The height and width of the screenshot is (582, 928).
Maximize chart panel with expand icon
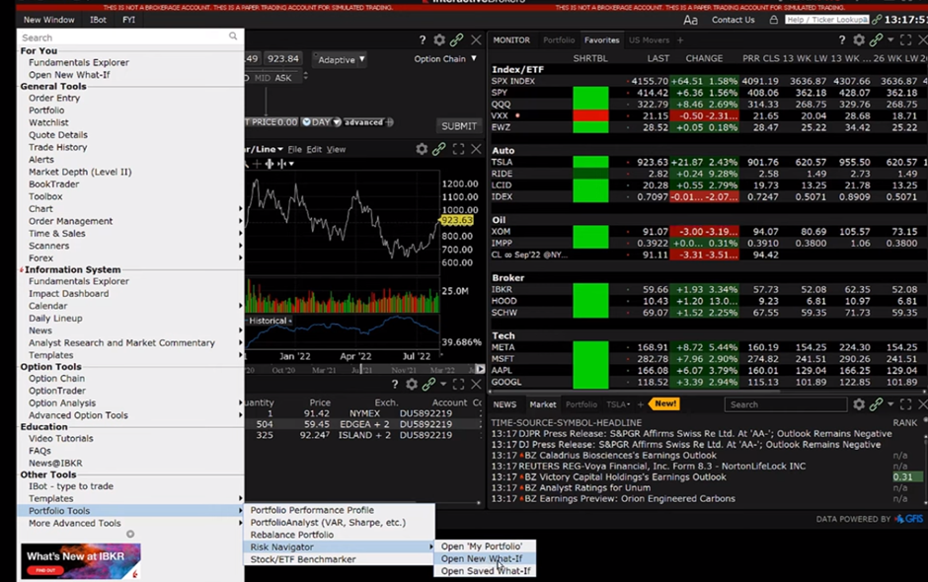[458, 149]
